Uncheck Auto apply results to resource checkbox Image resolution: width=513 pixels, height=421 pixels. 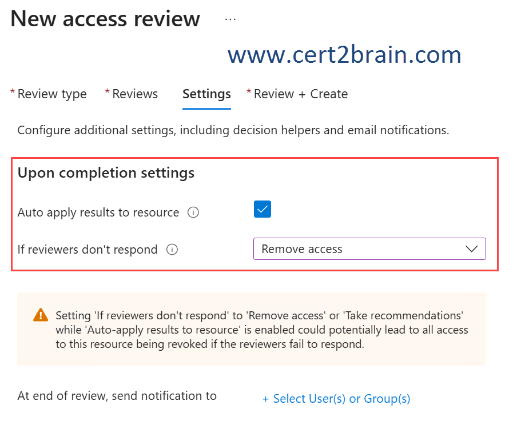click(x=263, y=210)
